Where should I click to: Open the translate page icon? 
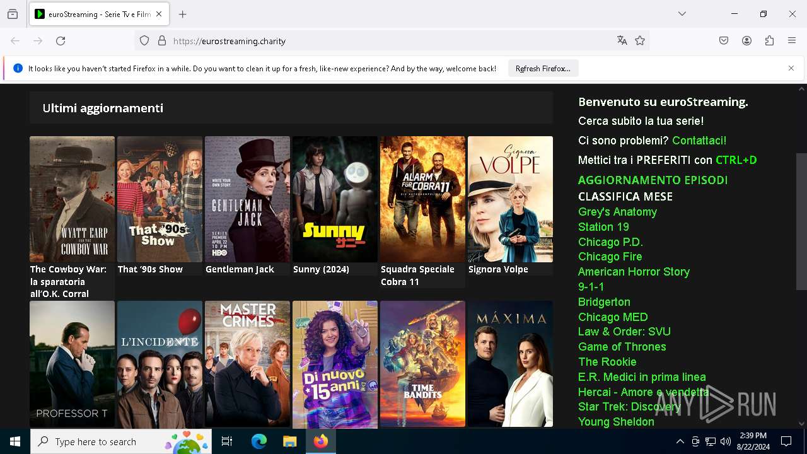[x=622, y=41]
